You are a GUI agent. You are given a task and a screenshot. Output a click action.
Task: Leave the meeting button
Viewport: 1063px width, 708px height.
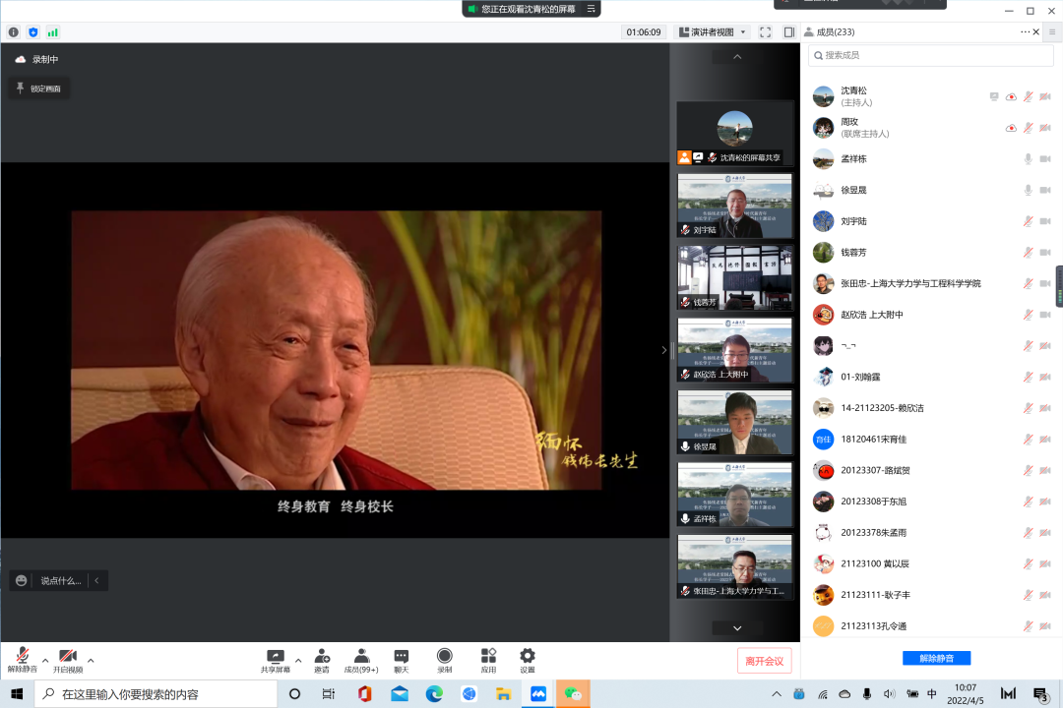tap(764, 661)
